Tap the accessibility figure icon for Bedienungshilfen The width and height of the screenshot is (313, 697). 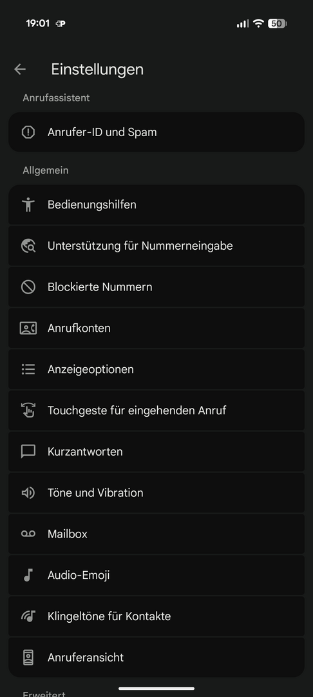pyautogui.click(x=28, y=205)
